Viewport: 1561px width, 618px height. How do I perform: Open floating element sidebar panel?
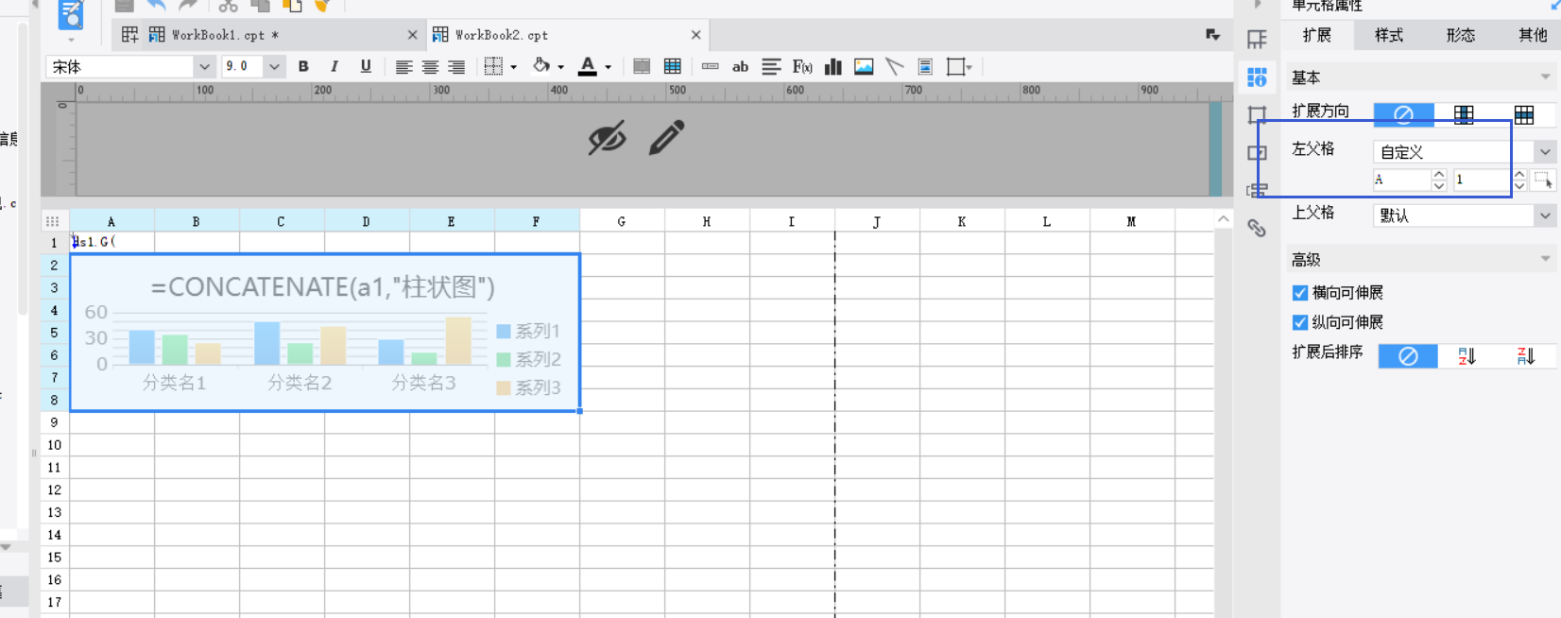[x=1257, y=114]
